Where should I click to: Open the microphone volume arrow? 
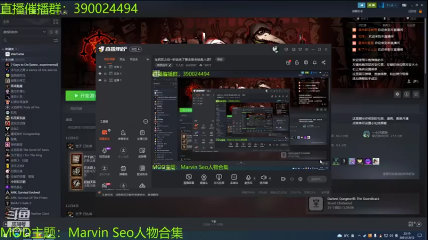pos(255,178)
